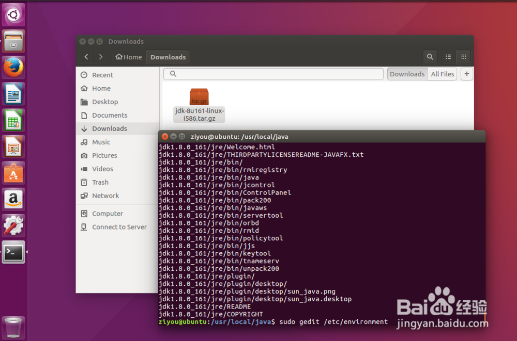Image resolution: width=517 pixels, height=341 pixels.
Task: Open the Files manager from the dock
Action: click(13, 41)
